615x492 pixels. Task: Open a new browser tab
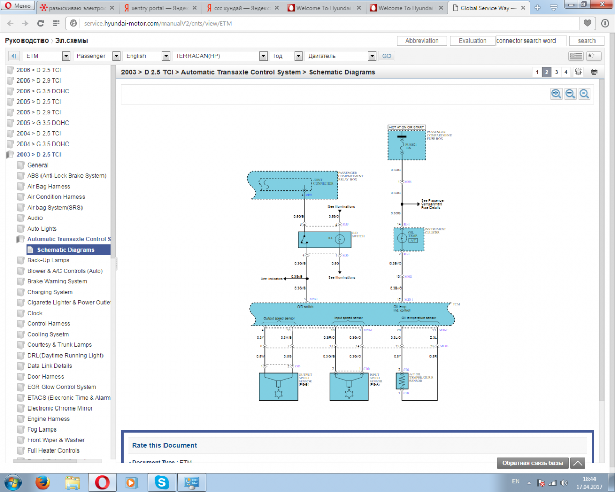pyautogui.click(x=537, y=8)
